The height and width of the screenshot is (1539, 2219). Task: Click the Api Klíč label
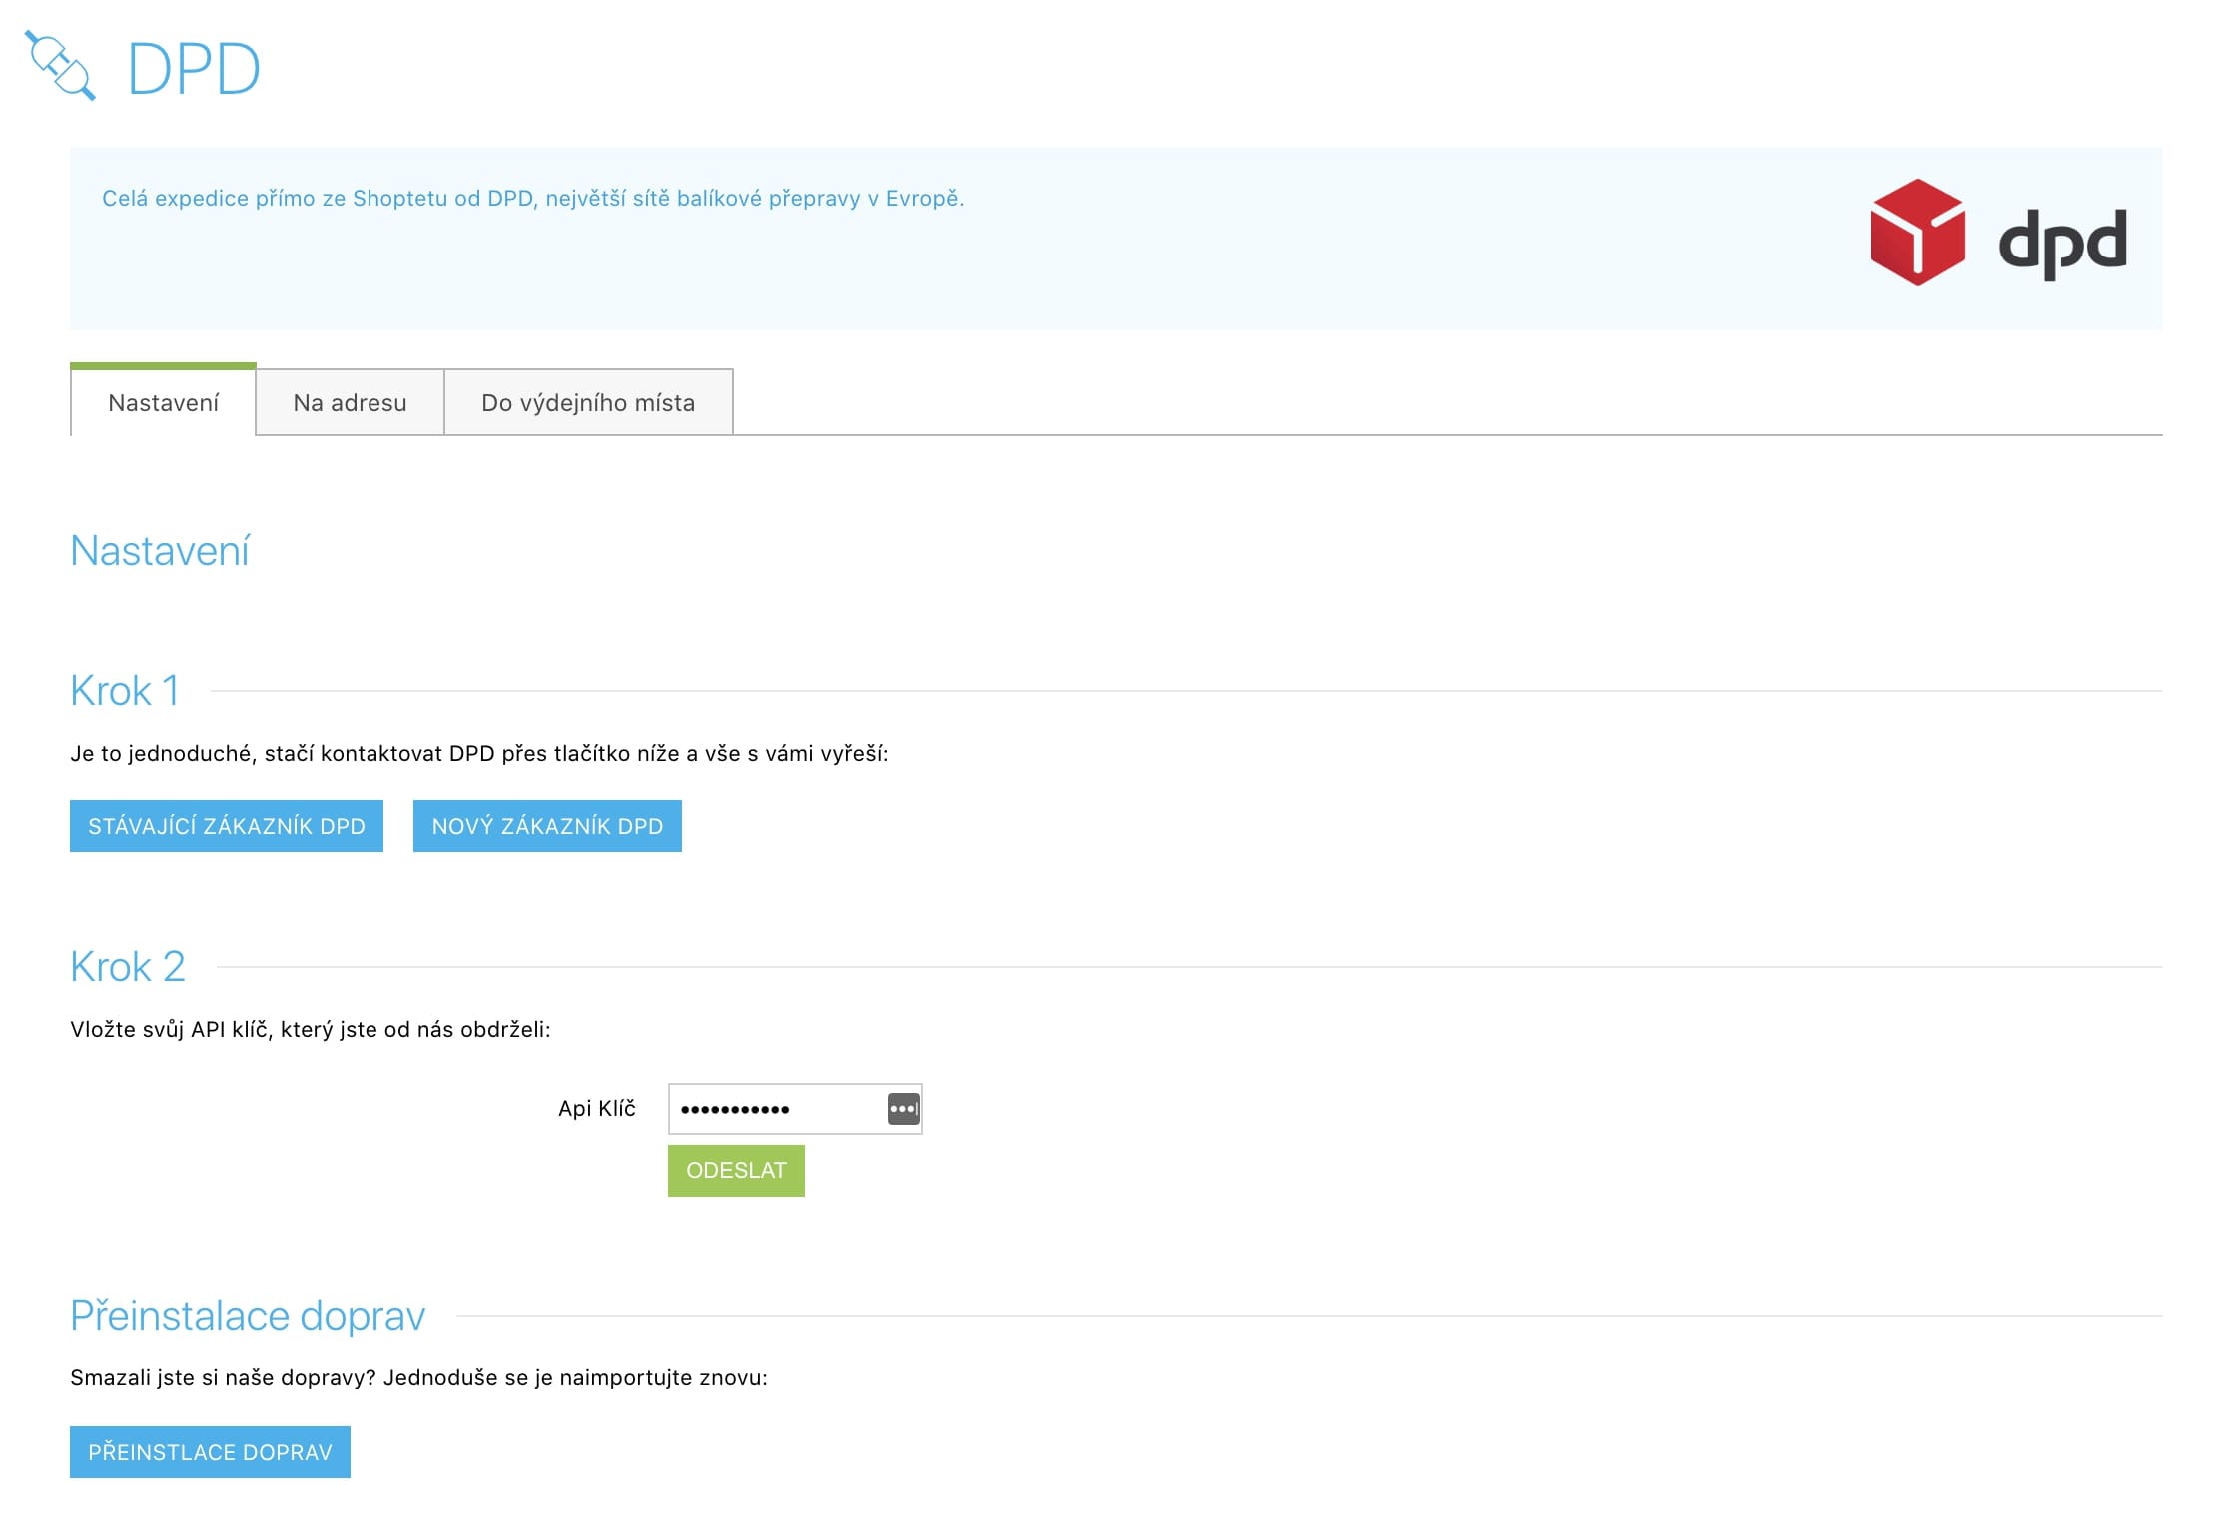tap(597, 1108)
